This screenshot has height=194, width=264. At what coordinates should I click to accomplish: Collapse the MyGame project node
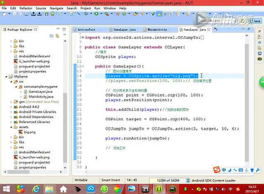click(7, 77)
